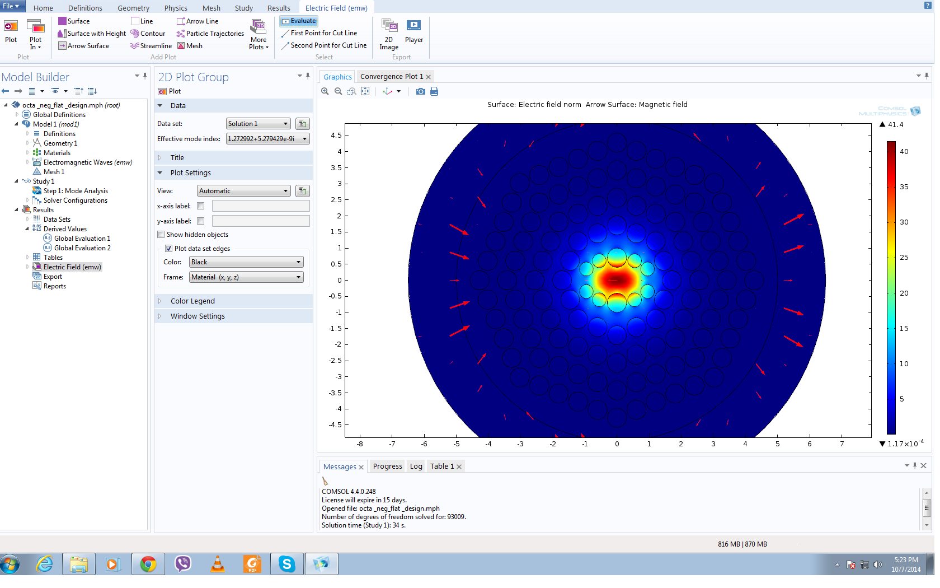
Task: Switch to the Convergence Plot 1 tab
Action: [391, 77]
